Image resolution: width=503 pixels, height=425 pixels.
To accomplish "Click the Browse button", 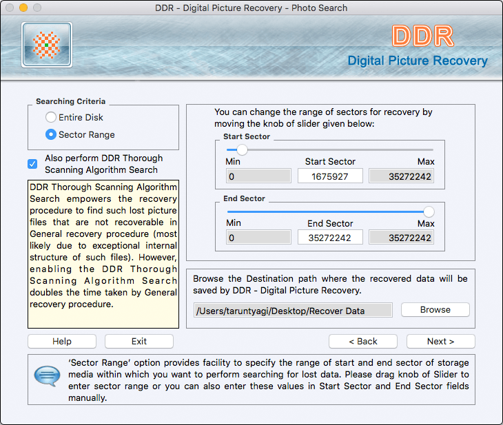I will point(435,310).
